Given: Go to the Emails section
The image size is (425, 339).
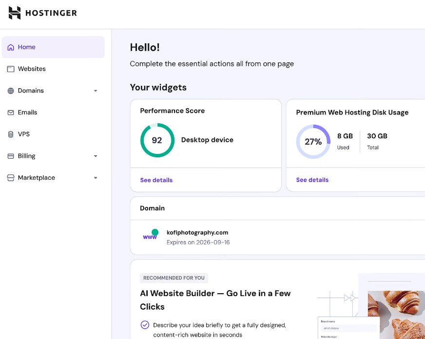Looking at the screenshot, I should (x=27, y=113).
